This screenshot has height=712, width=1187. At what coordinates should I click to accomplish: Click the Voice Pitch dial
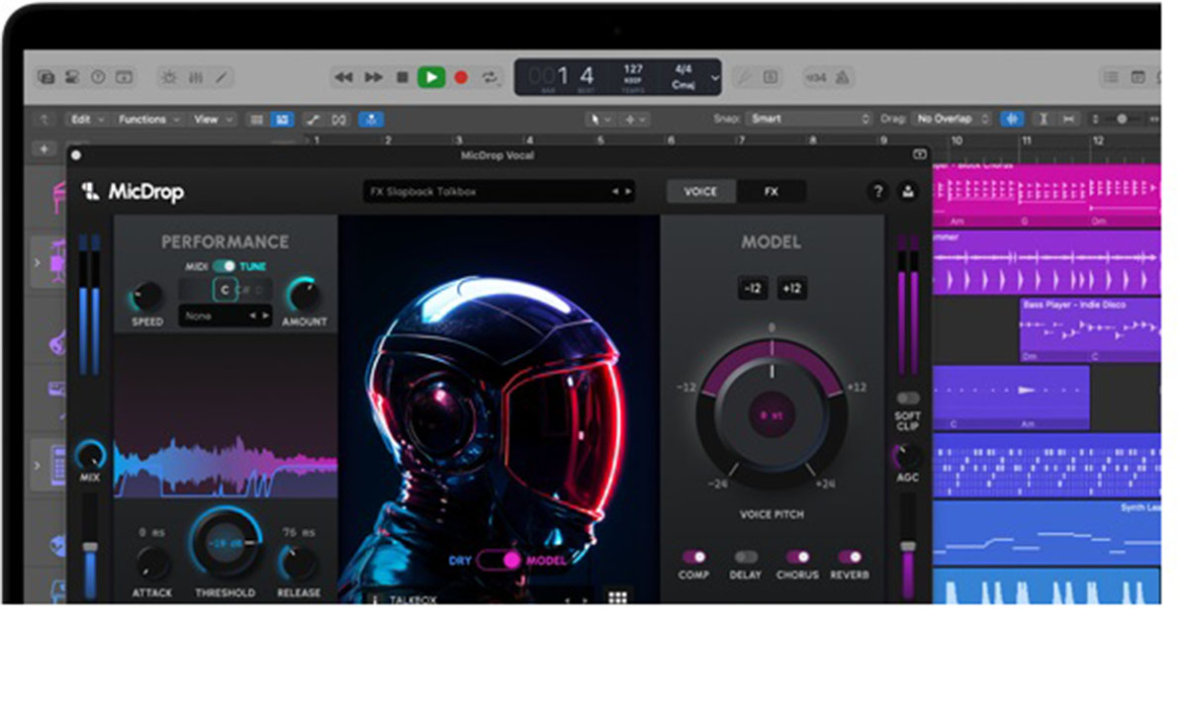coord(771,415)
